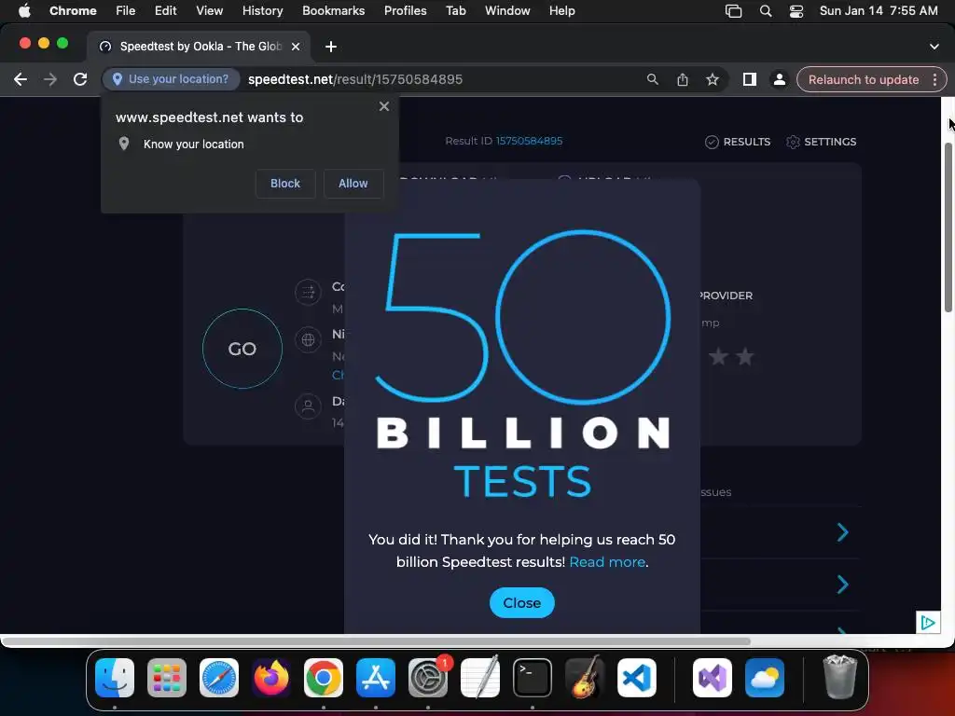Open Finder from the Dock
The width and height of the screenshot is (955, 716).
coord(115,678)
